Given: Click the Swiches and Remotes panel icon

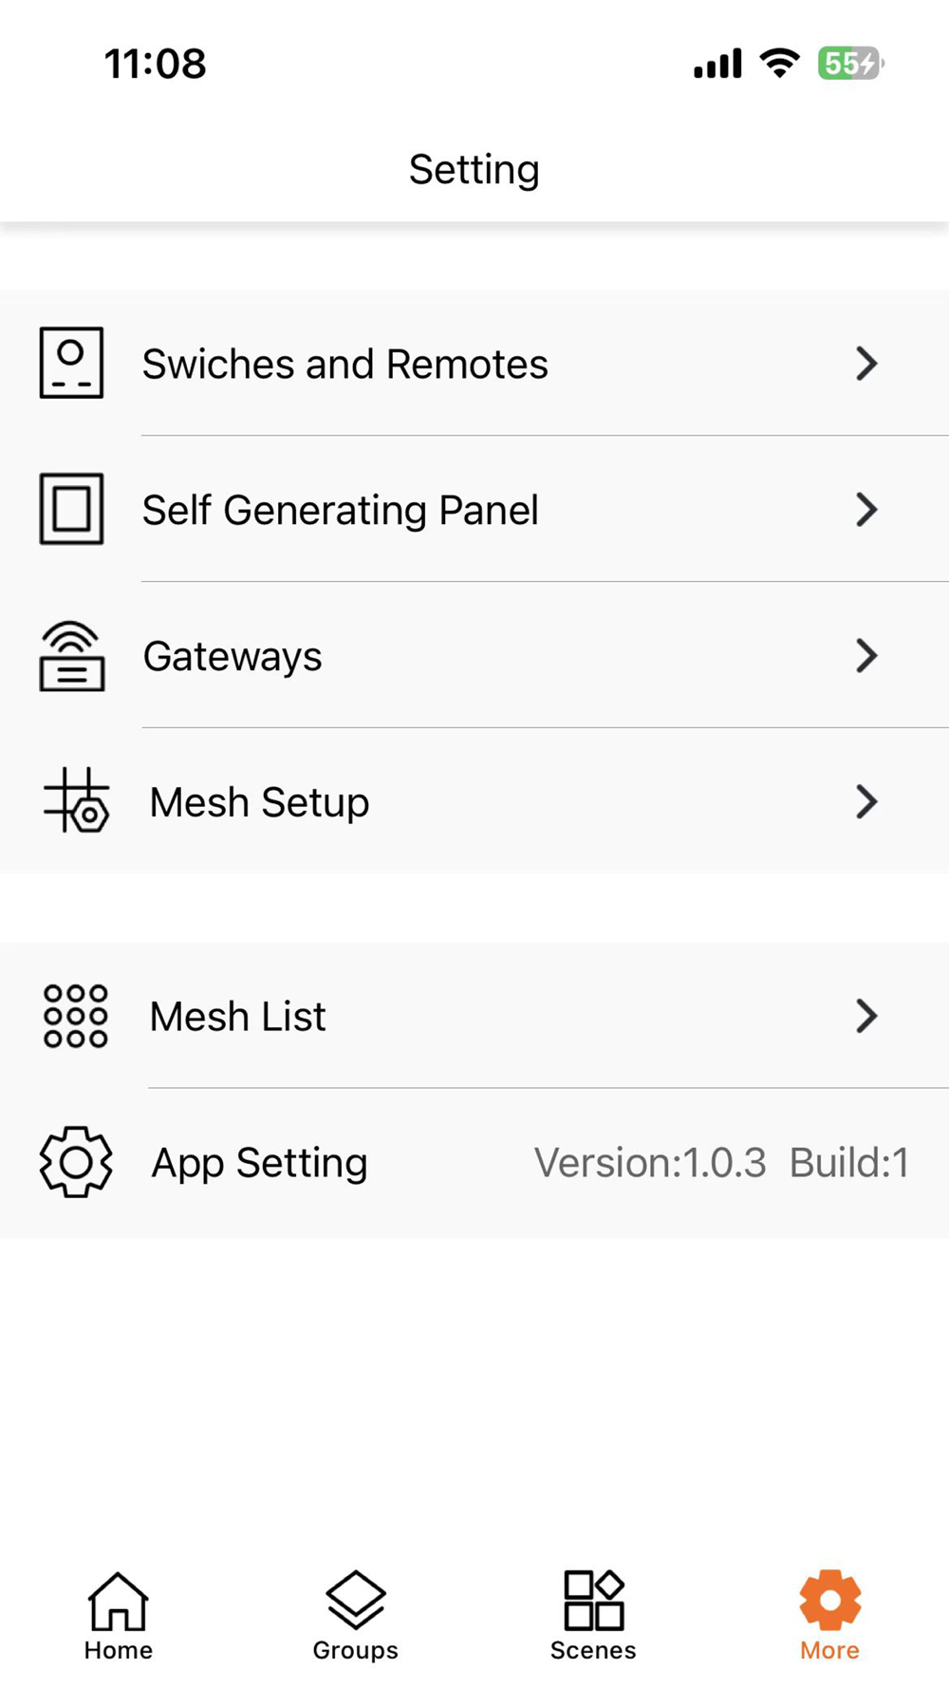Looking at the screenshot, I should click(x=71, y=363).
